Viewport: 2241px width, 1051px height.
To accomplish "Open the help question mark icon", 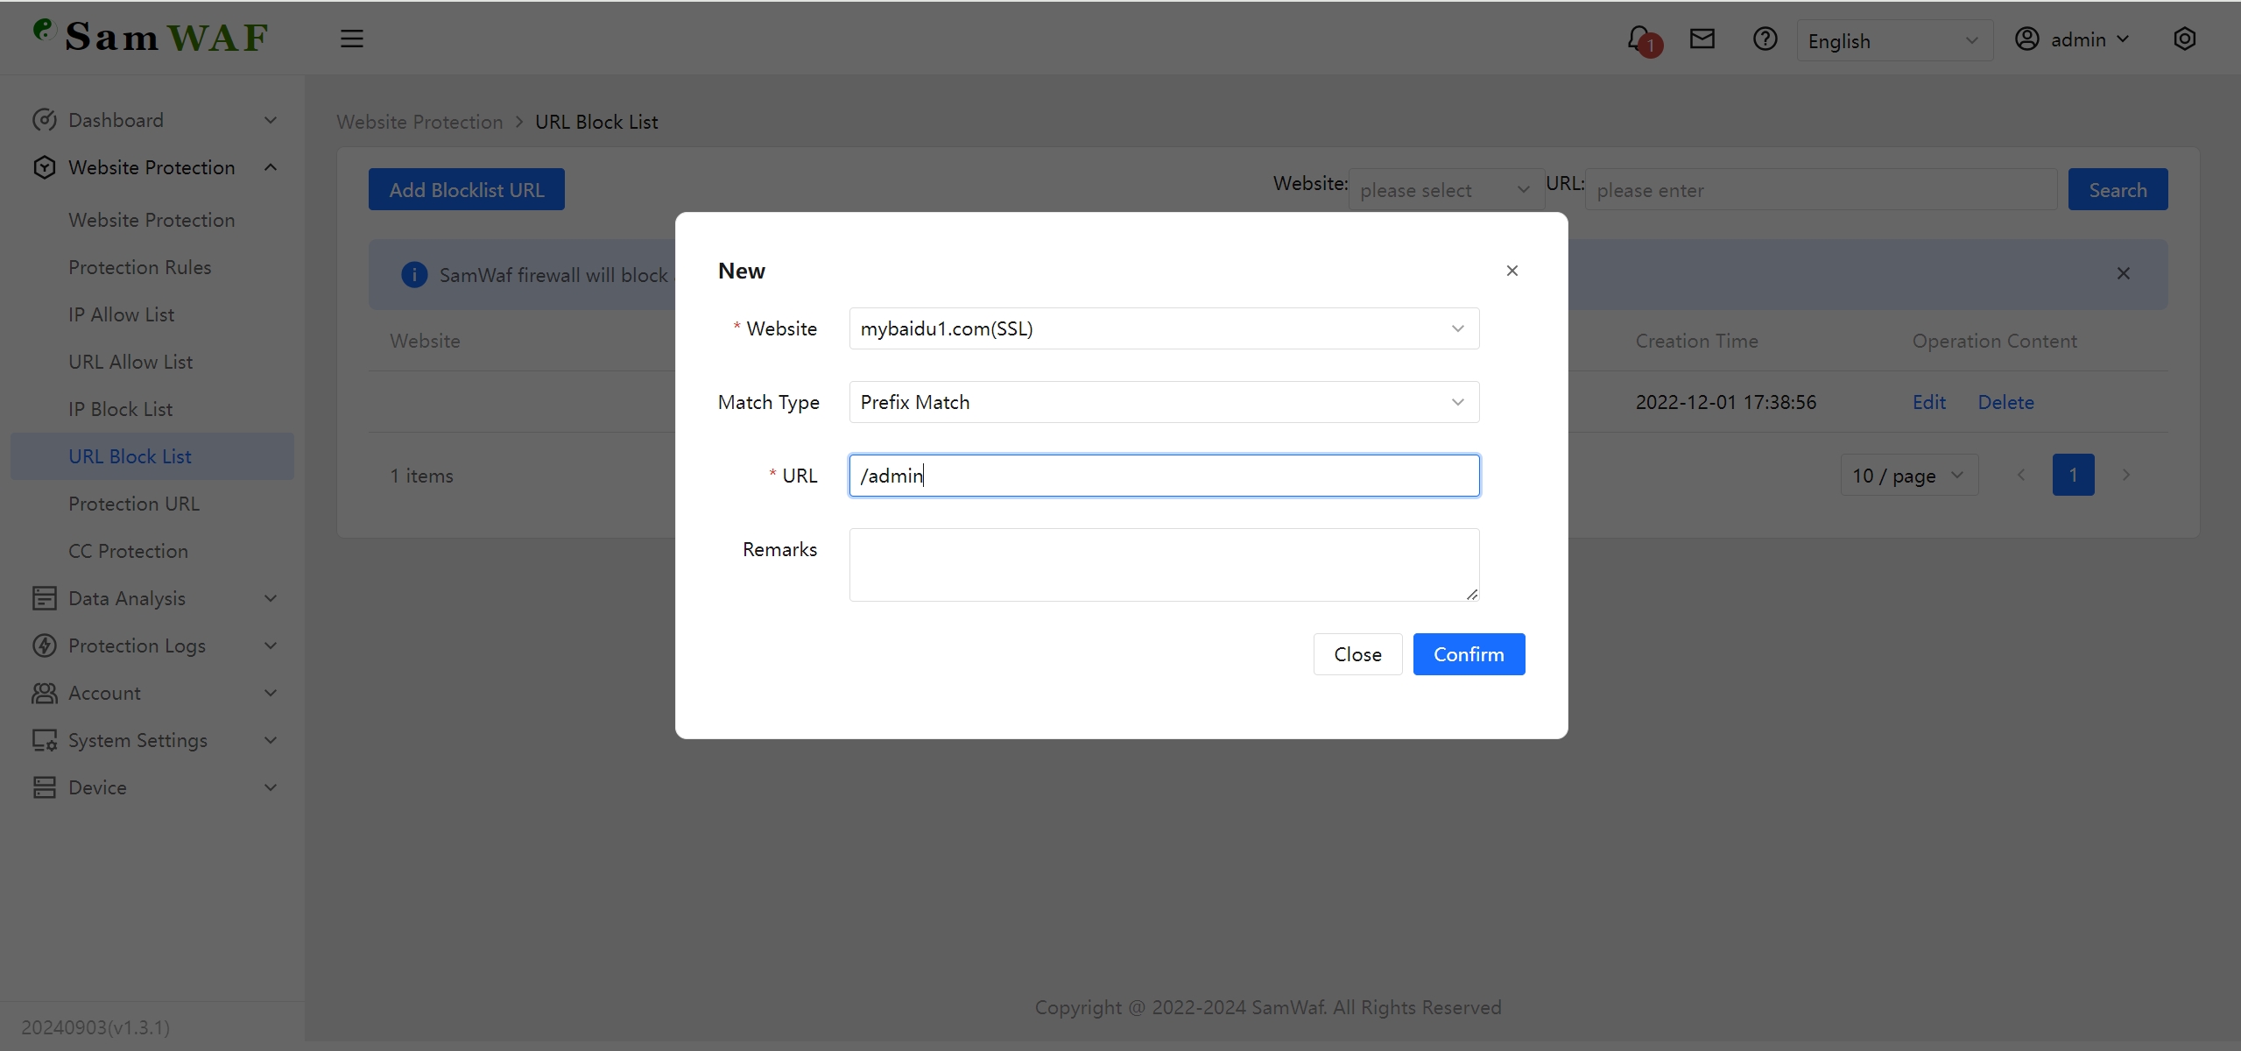I will [1765, 39].
